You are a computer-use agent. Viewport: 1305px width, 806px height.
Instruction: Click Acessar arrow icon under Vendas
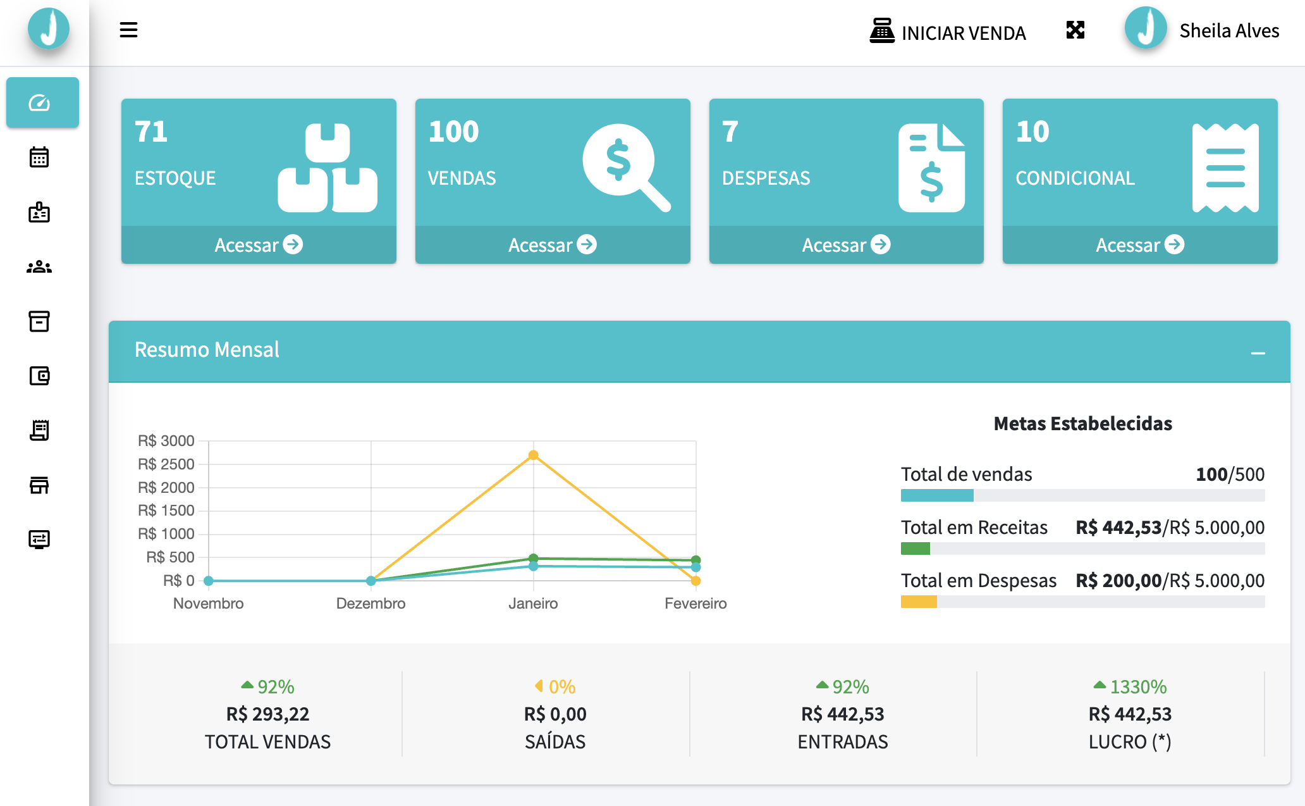(587, 244)
